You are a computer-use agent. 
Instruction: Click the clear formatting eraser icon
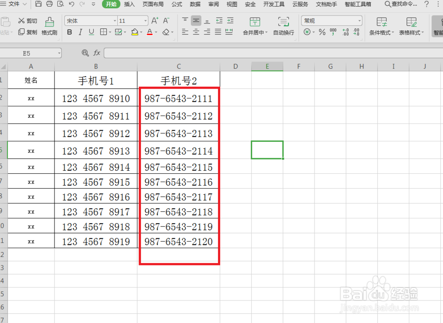[166, 32]
